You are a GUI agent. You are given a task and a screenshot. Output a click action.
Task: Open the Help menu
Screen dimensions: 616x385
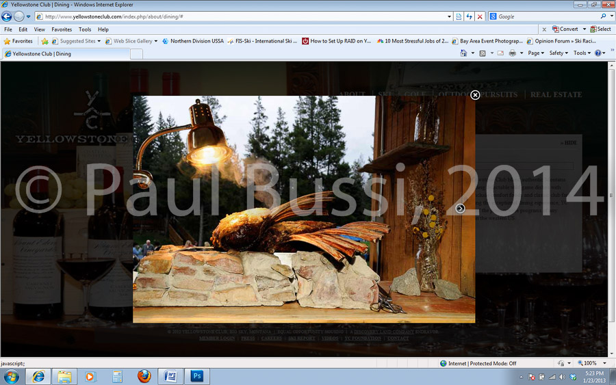pos(103,29)
